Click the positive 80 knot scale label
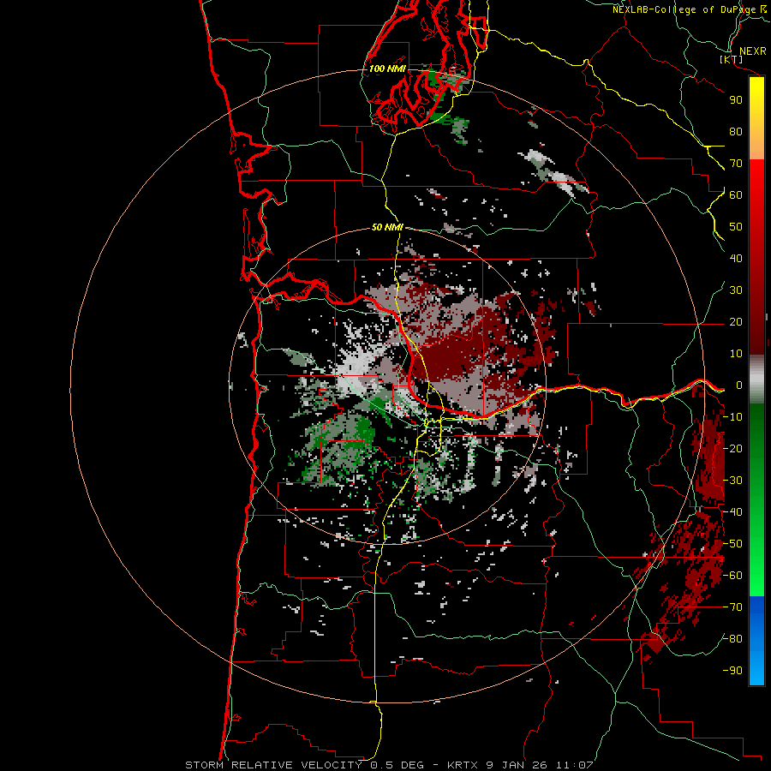This screenshot has width=771, height=771. [x=736, y=131]
